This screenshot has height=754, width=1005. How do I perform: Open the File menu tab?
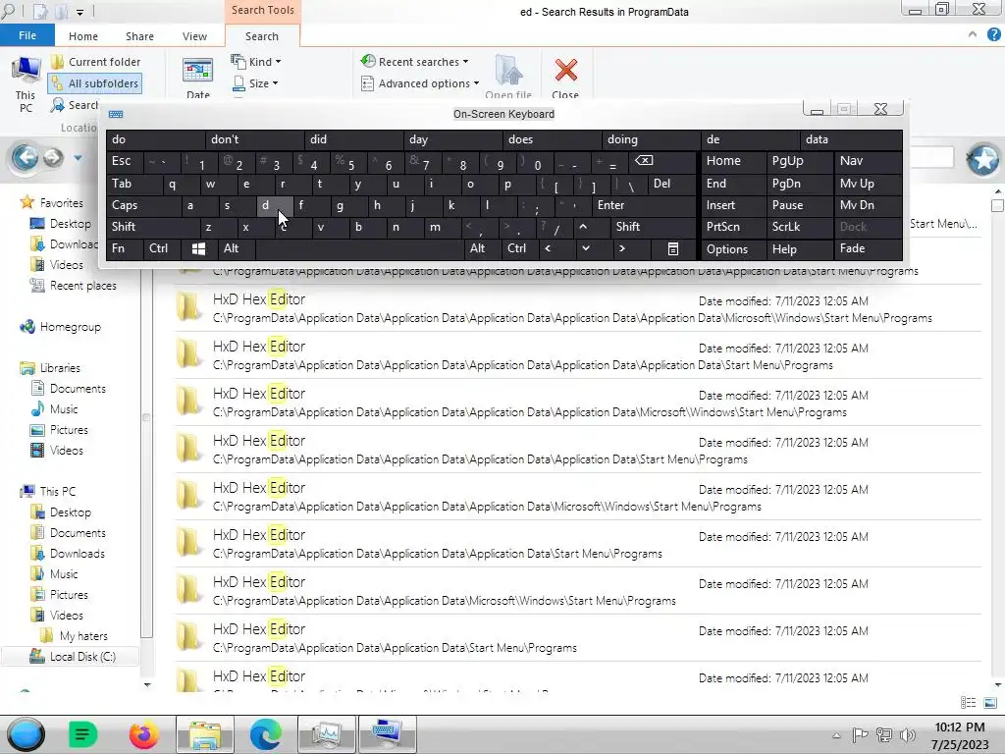coord(26,35)
